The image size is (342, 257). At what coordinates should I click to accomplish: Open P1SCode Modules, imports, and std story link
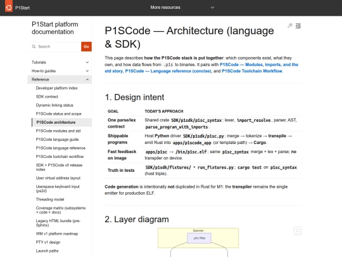(x=259, y=65)
